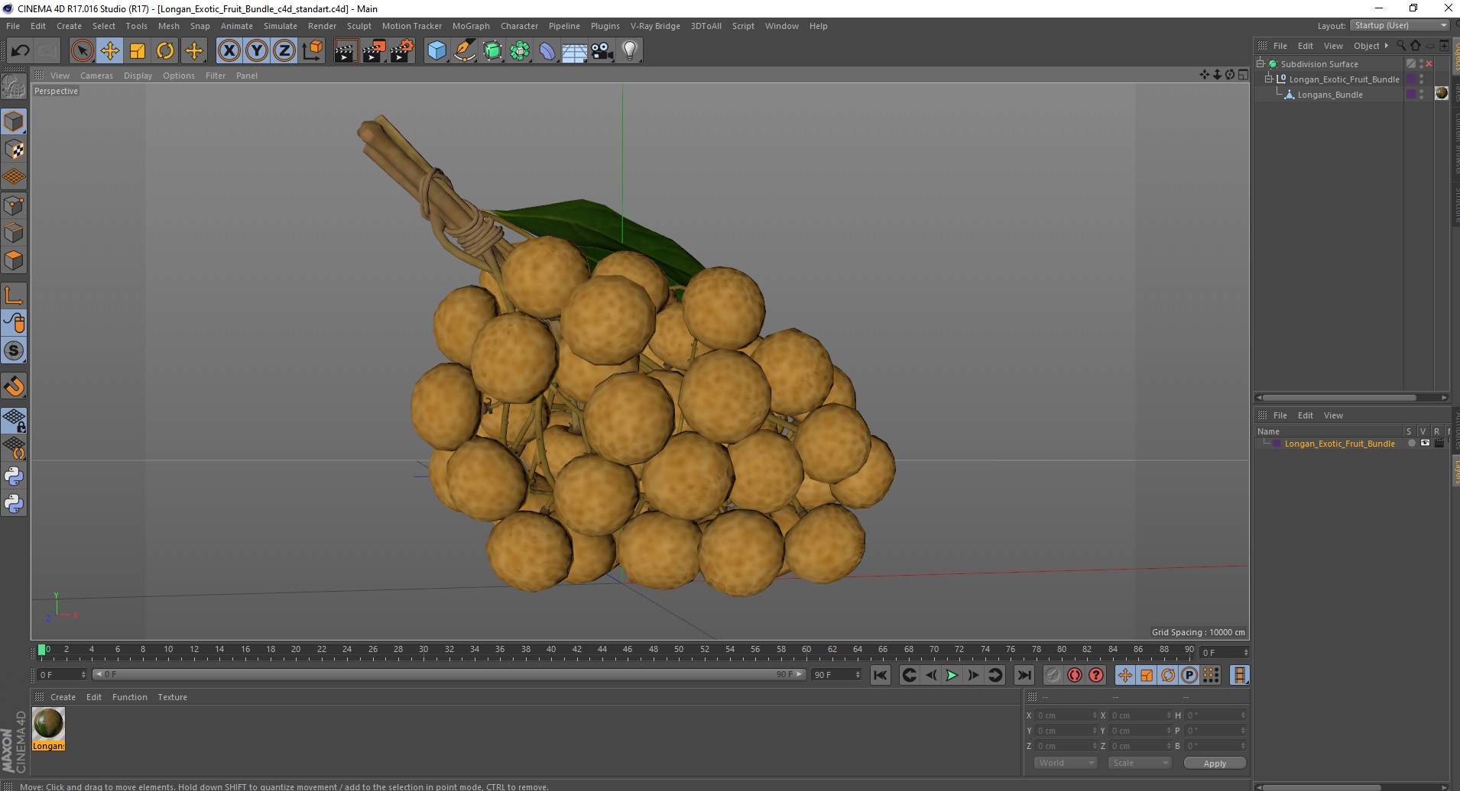
Task: Open viewport Display menu
Action: 138,76
